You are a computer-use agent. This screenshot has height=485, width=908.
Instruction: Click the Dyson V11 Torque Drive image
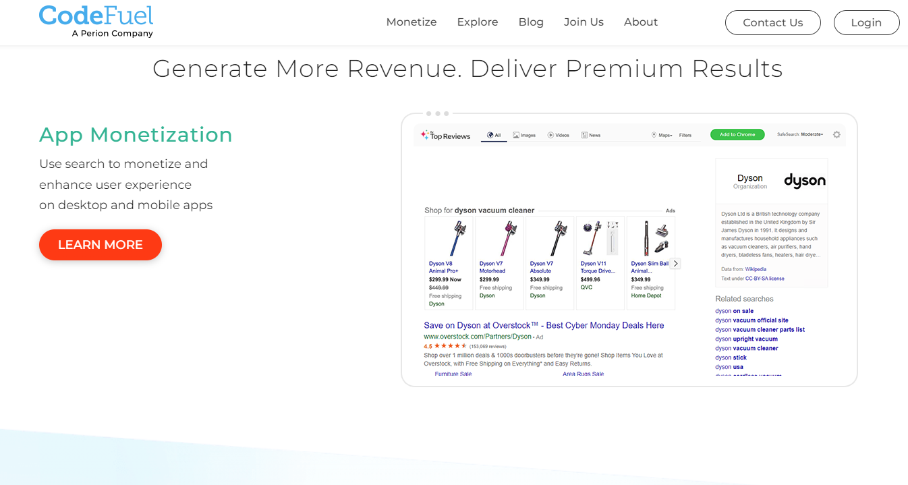(600, 238)
